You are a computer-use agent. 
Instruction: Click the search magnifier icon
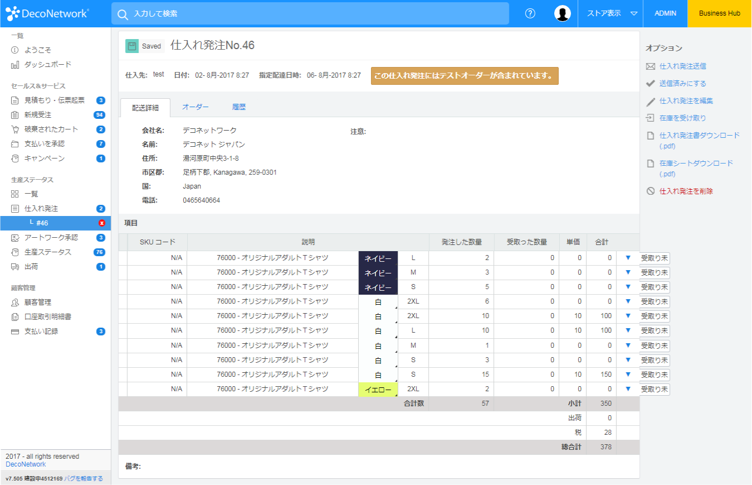[x=122, y=14]
